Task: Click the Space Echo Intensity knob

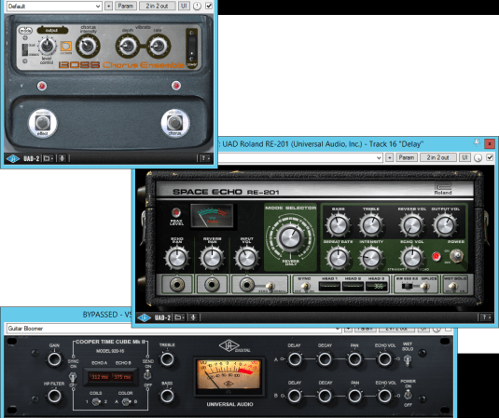Action: tap(370, 258)
